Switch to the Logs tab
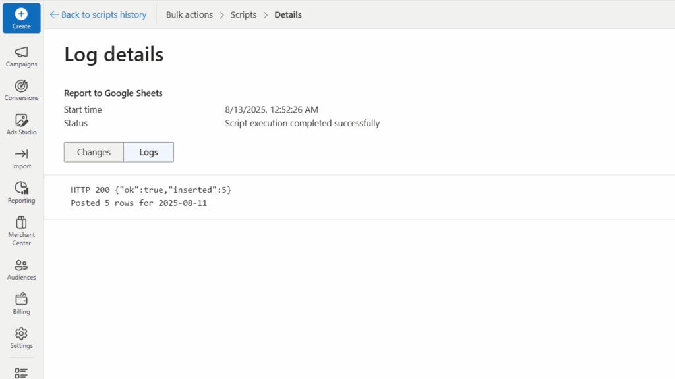This screenshot has width=675, height=379. [148, 152]
